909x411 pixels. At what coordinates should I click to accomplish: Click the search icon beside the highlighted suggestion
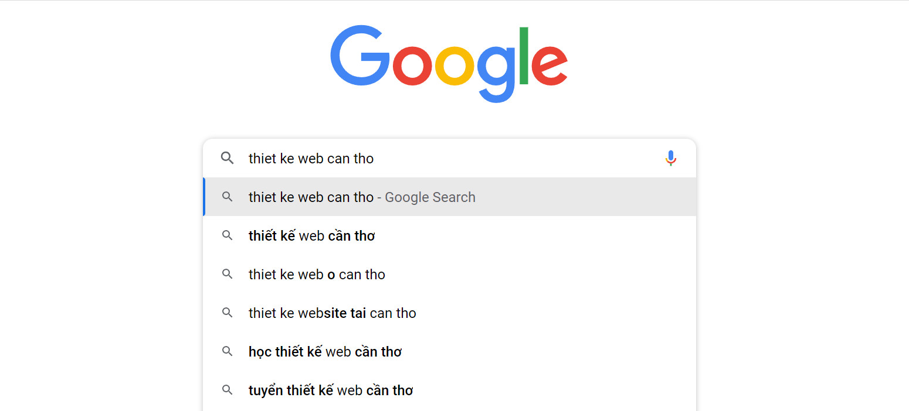[227, 197]
